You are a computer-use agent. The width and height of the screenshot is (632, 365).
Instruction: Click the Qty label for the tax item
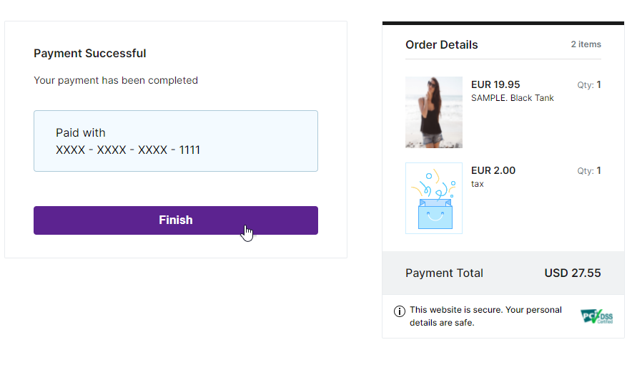(x=589, y=171)
